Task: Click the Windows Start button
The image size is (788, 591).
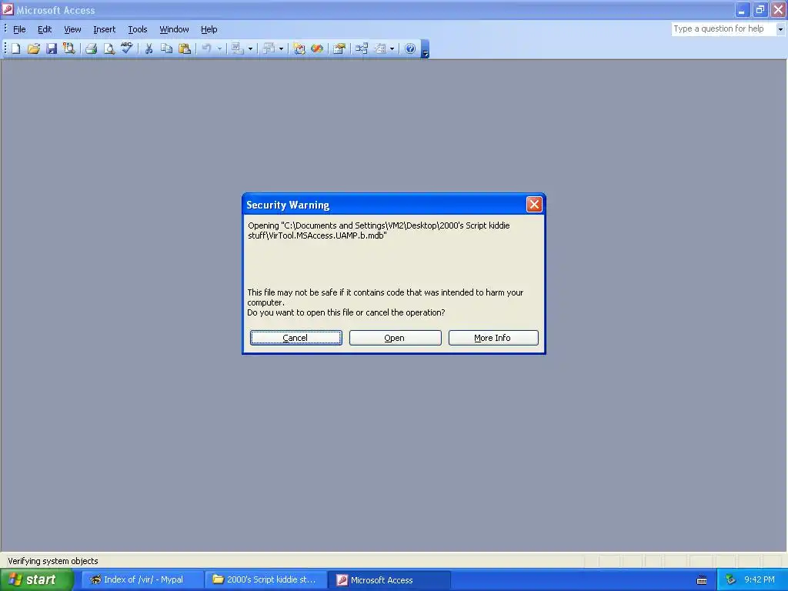Action: point(37,579)
